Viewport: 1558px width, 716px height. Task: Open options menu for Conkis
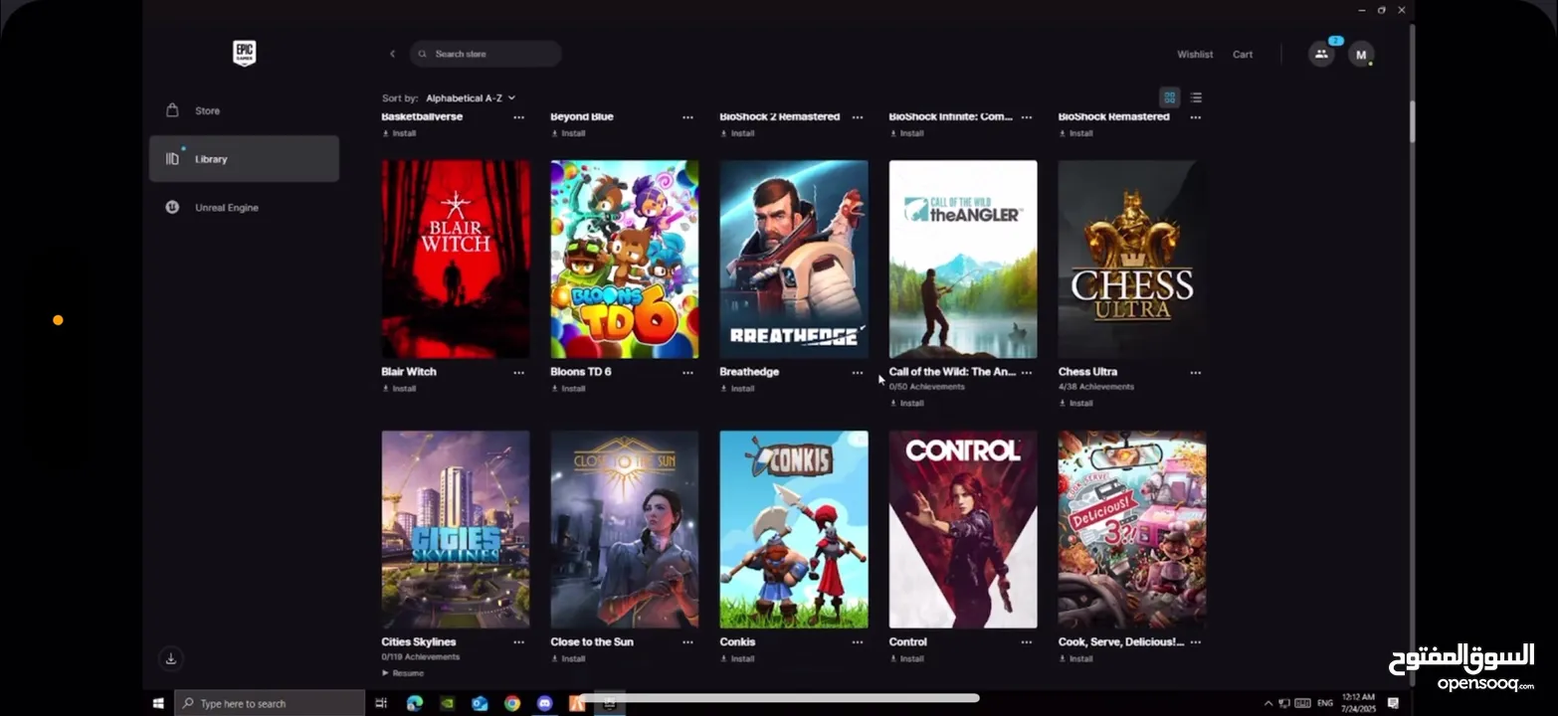click(x=858, y=643)
